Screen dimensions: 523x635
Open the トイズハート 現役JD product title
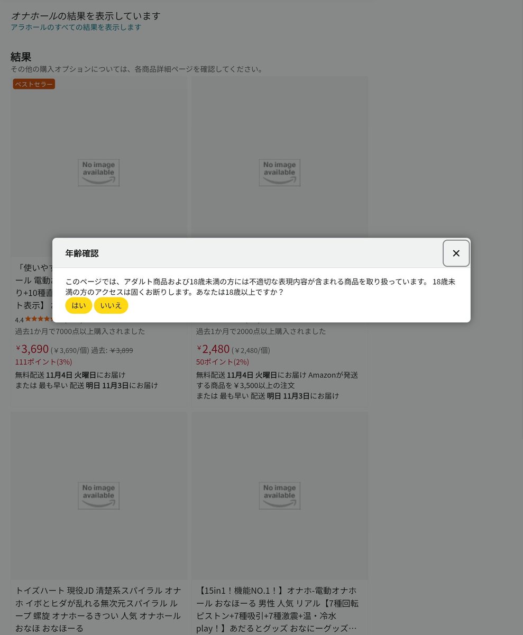[99, 609]
